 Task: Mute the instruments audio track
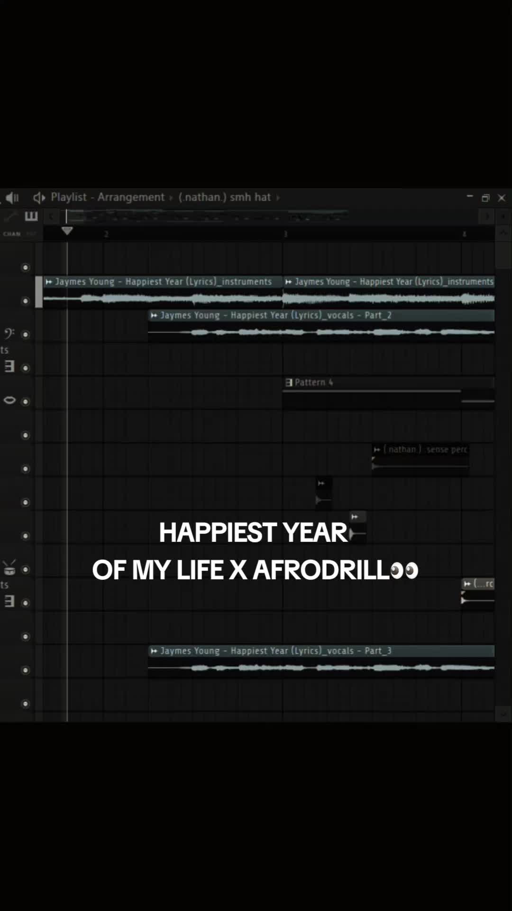pos(26,301)
